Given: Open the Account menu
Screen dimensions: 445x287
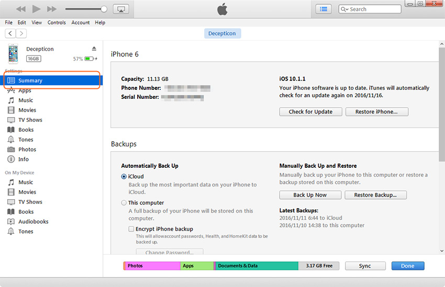Looking at the screenshot, I should tap(81, 22).
